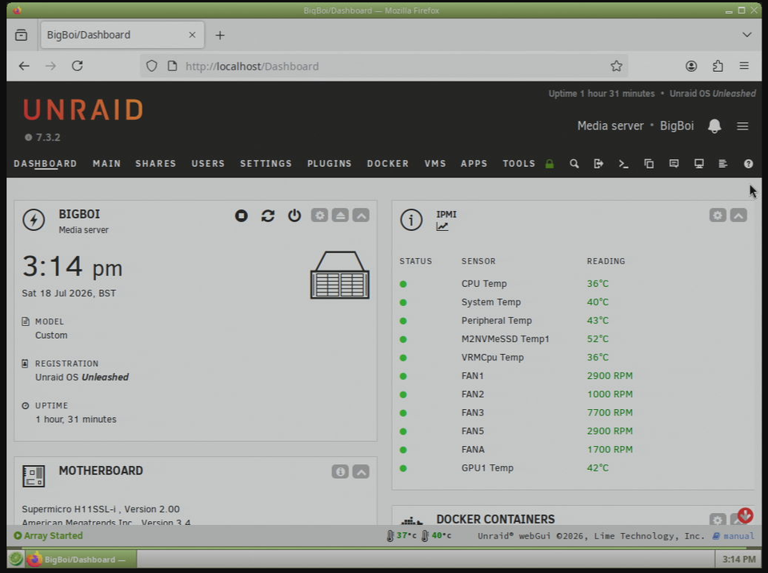
Task: Click the server case image
Action: tap(340, 275)
